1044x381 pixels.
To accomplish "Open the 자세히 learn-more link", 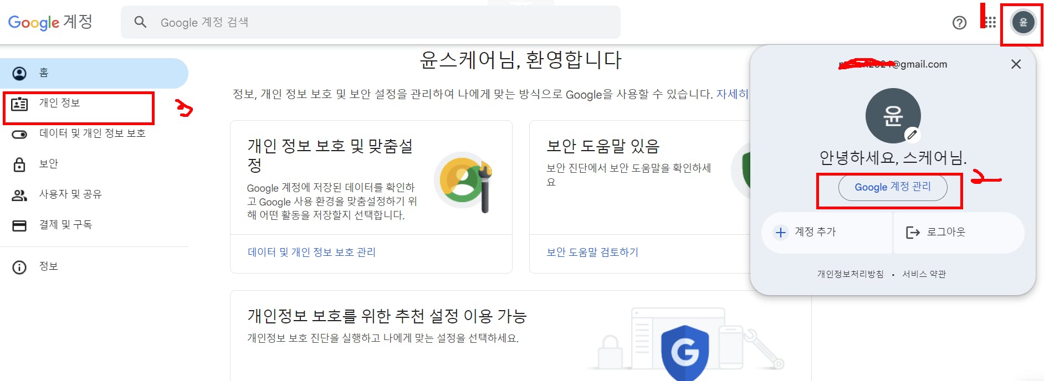I will tap(733, 95).
